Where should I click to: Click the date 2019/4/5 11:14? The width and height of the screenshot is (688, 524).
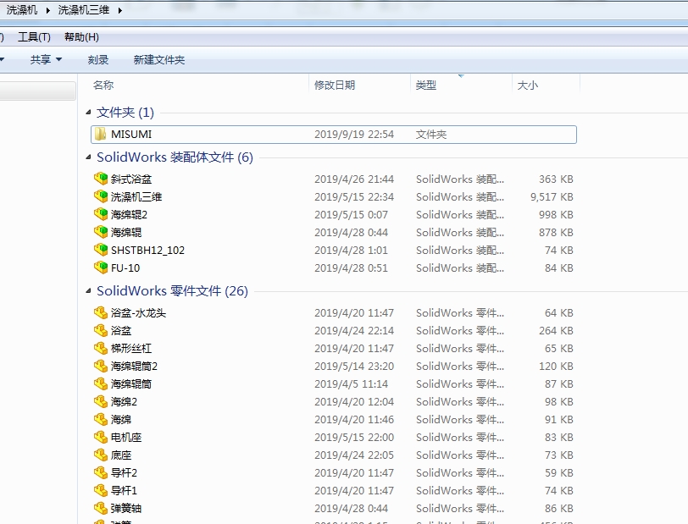pyautogui.click(x=351, y=384)
